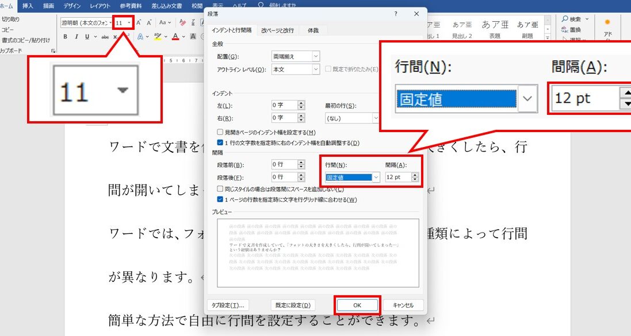Increase font size with grow font icon

tap(139, 23)
